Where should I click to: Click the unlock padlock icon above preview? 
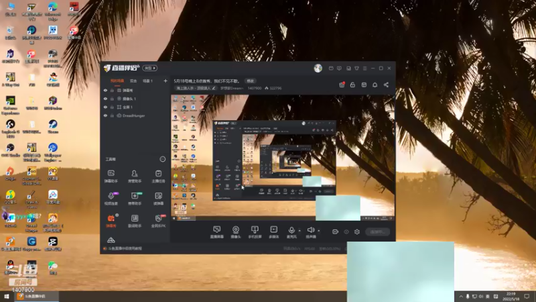352,85
